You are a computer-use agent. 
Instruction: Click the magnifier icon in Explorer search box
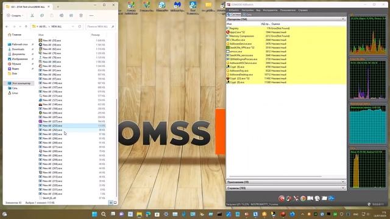[x=113, y=26]
